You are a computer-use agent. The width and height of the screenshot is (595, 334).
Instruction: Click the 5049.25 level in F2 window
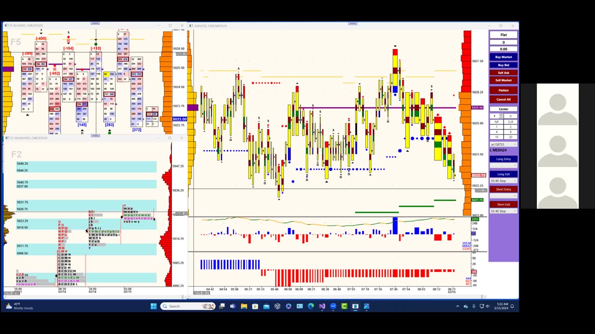tap(22, 163)
